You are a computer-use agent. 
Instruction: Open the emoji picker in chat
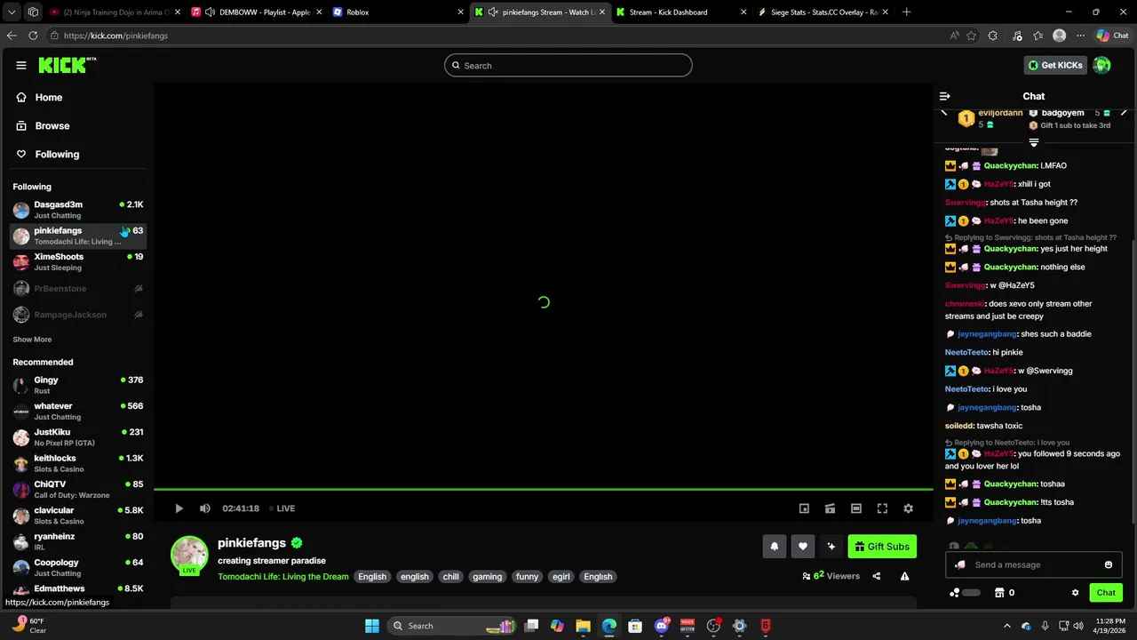(x=1109, y=564)
